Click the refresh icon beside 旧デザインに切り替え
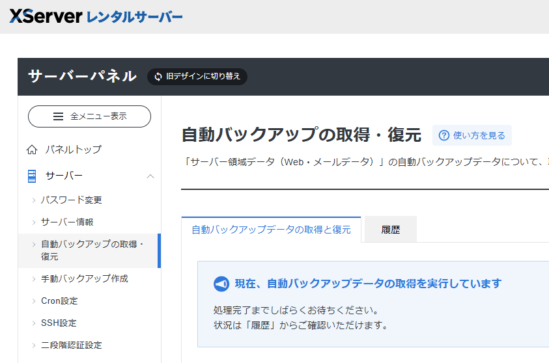 tap(158, 77)
